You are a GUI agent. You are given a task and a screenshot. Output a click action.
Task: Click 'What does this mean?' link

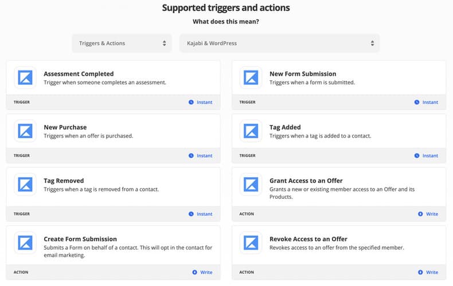[x=226, y=21]
